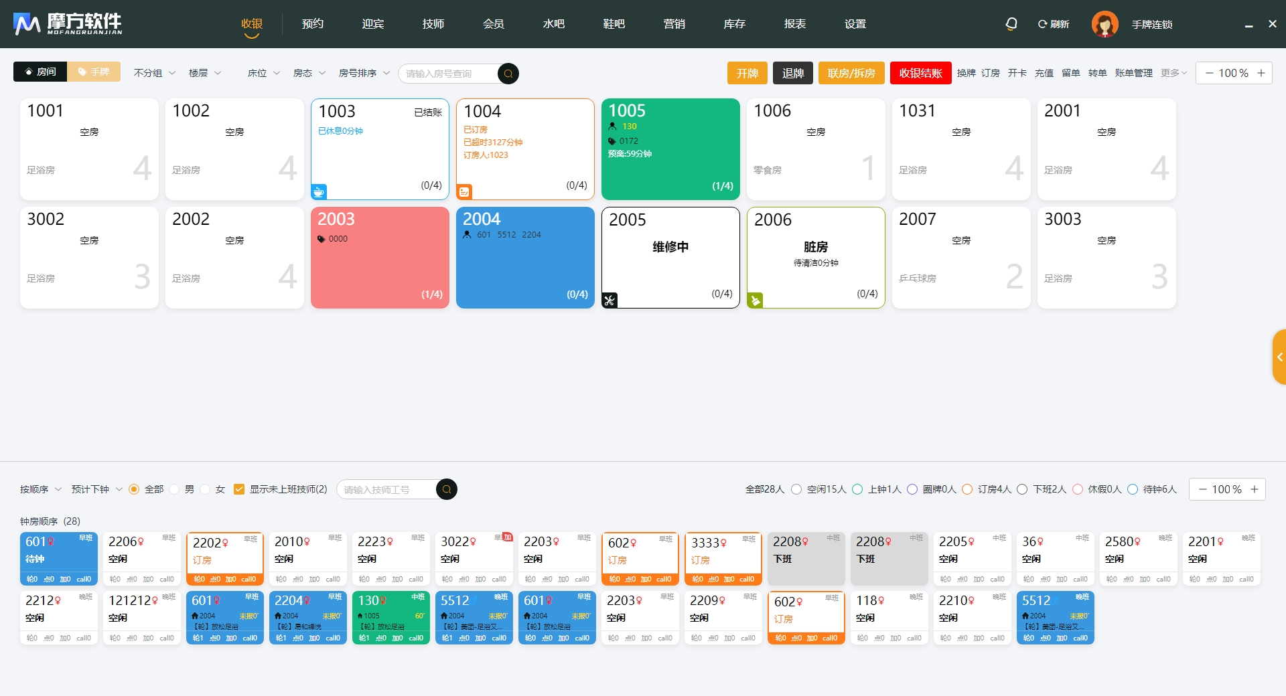
Task: Select the 男 gender radio button
Action: (175, 490)
